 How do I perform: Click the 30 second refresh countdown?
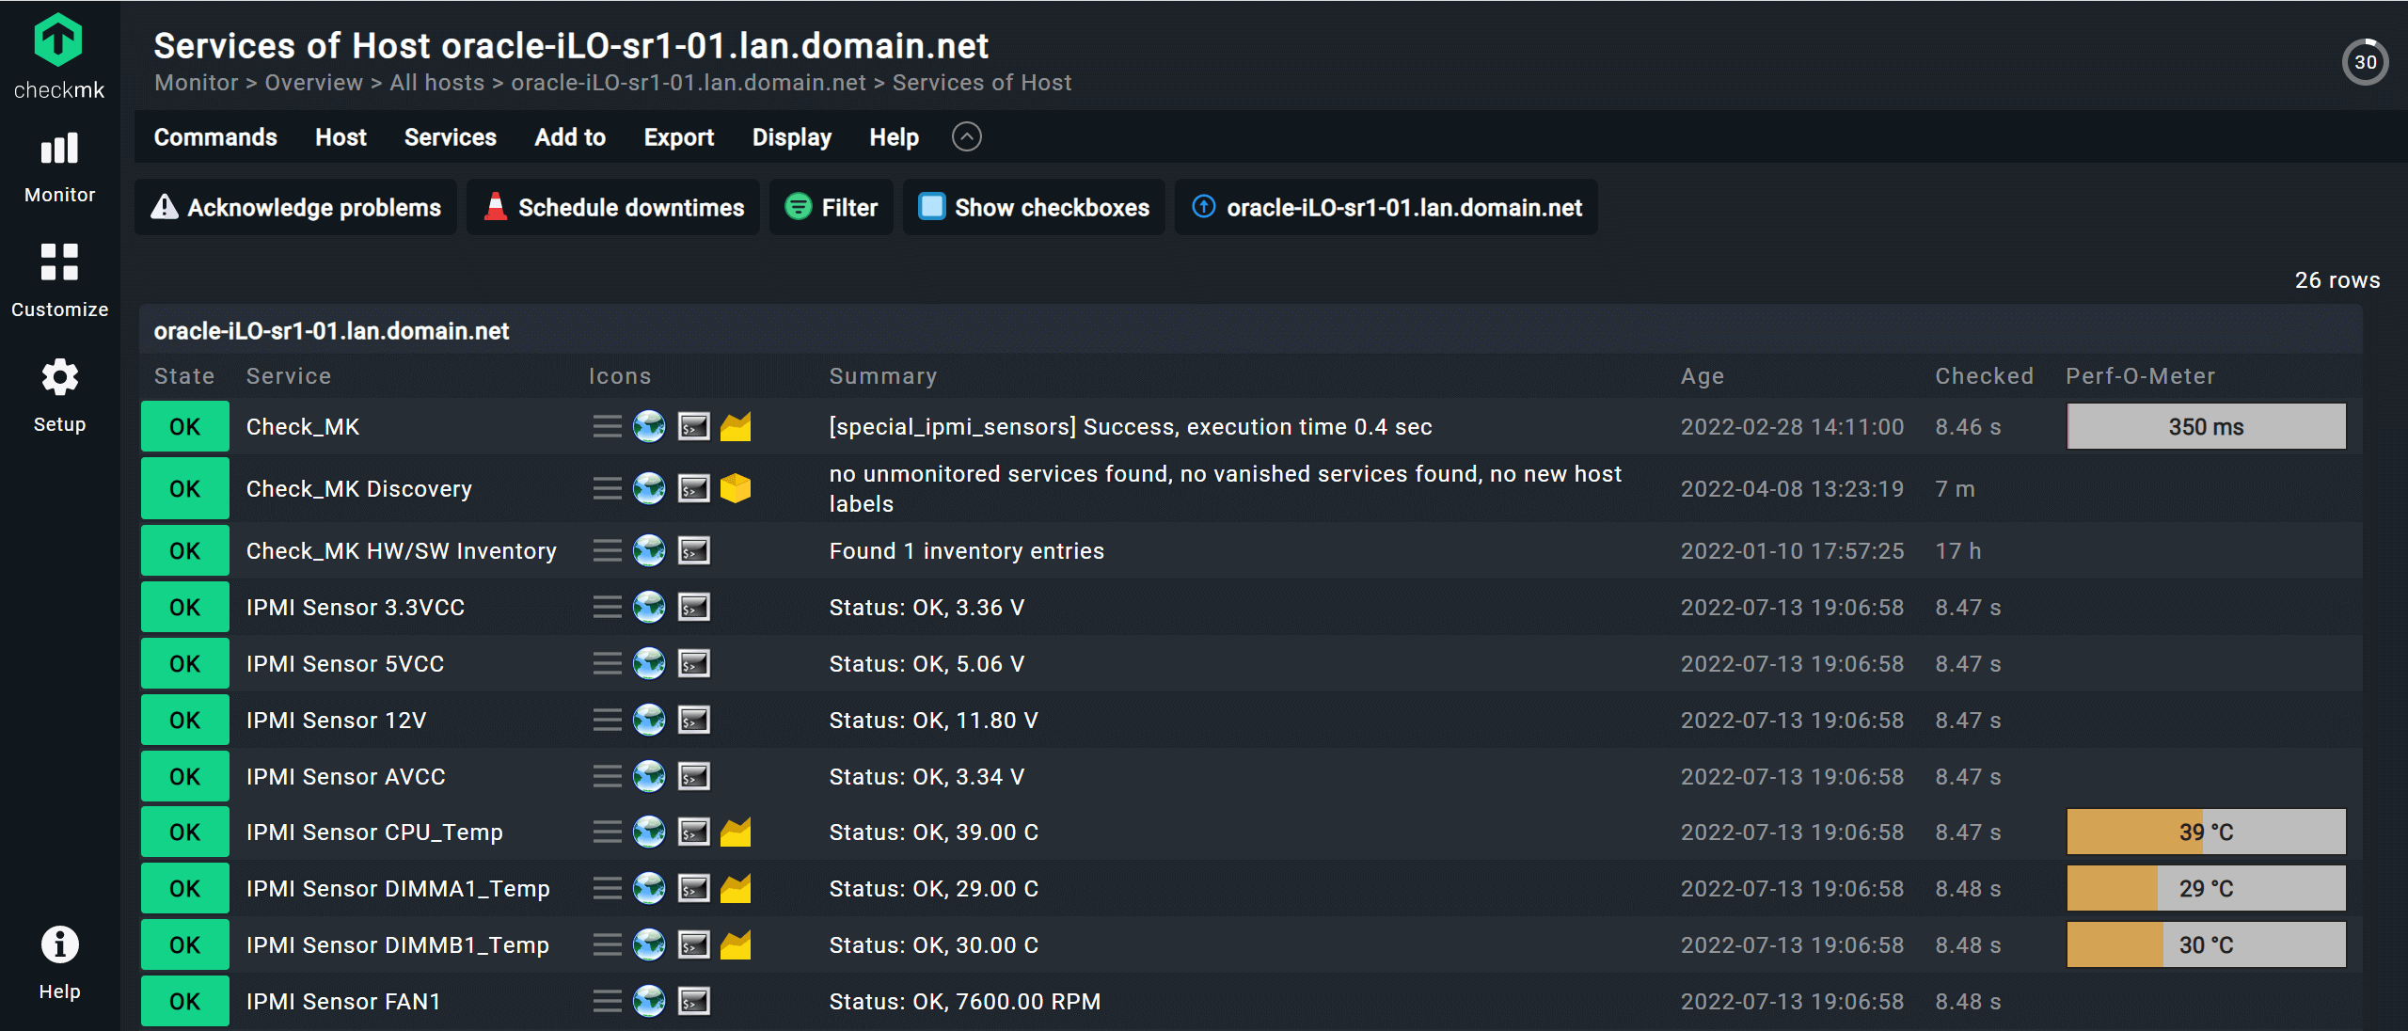(2365, 63)
